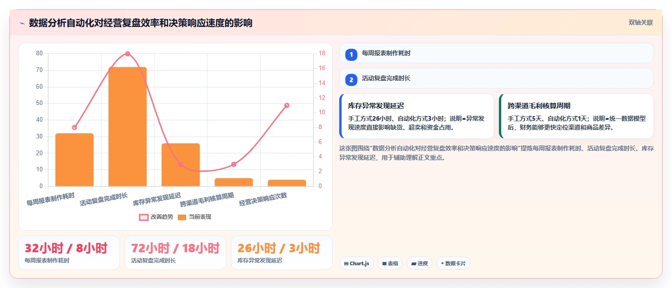Click the 跨渠道毛利核算周期 short bar
This screenshot has height=288, width=672.
234,182
